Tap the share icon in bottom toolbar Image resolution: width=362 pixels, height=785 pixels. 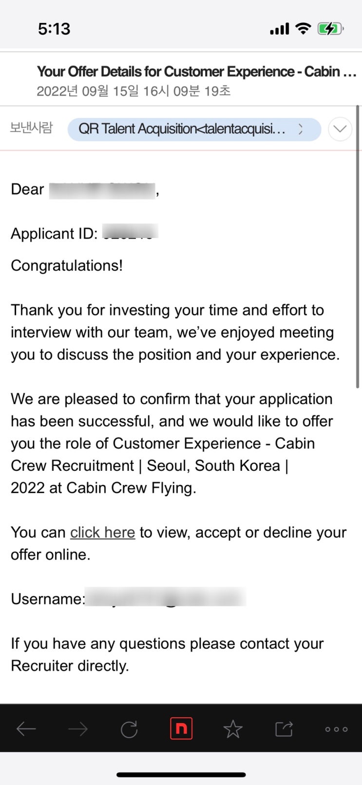click(284, 729)
